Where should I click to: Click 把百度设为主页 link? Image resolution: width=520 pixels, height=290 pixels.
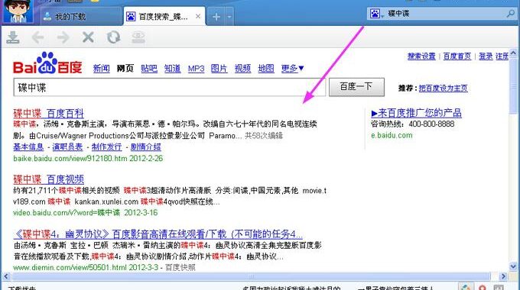point(443,88)
